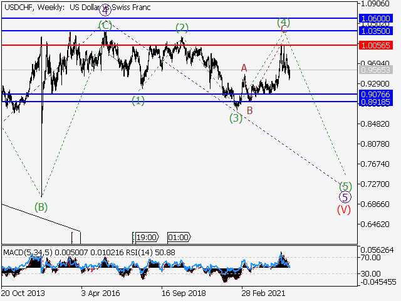Click the 1.09060 price axis value

pyautogui.click(x=375, y=4)
